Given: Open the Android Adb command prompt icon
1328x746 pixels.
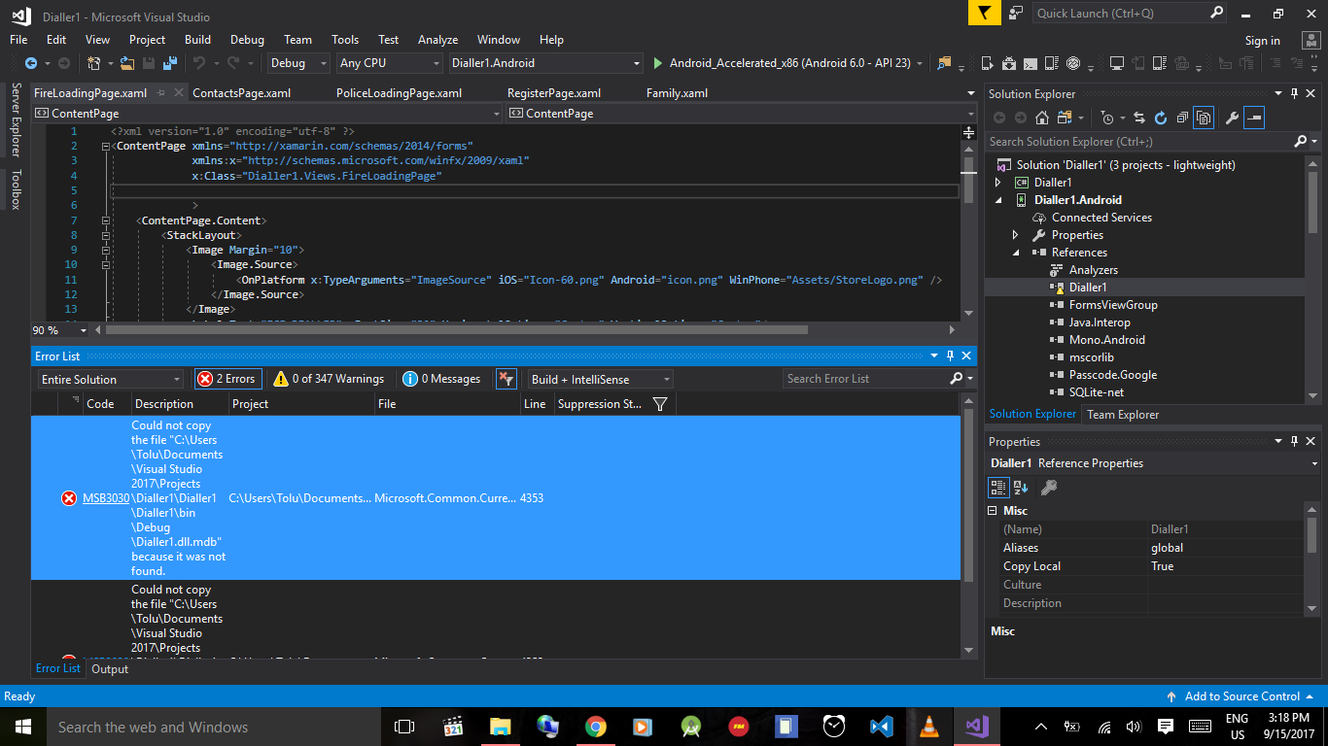Looking at the screenshot, I should [1031, 63].
